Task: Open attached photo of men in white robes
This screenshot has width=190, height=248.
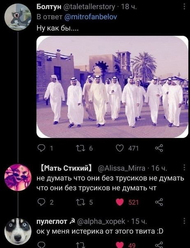Action: click(112, 87)
